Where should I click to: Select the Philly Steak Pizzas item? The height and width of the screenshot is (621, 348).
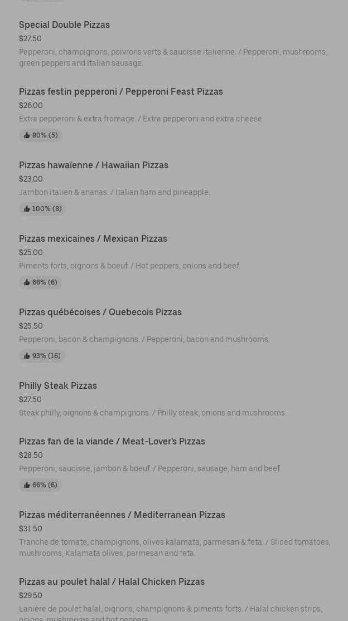tap(57, 385)
